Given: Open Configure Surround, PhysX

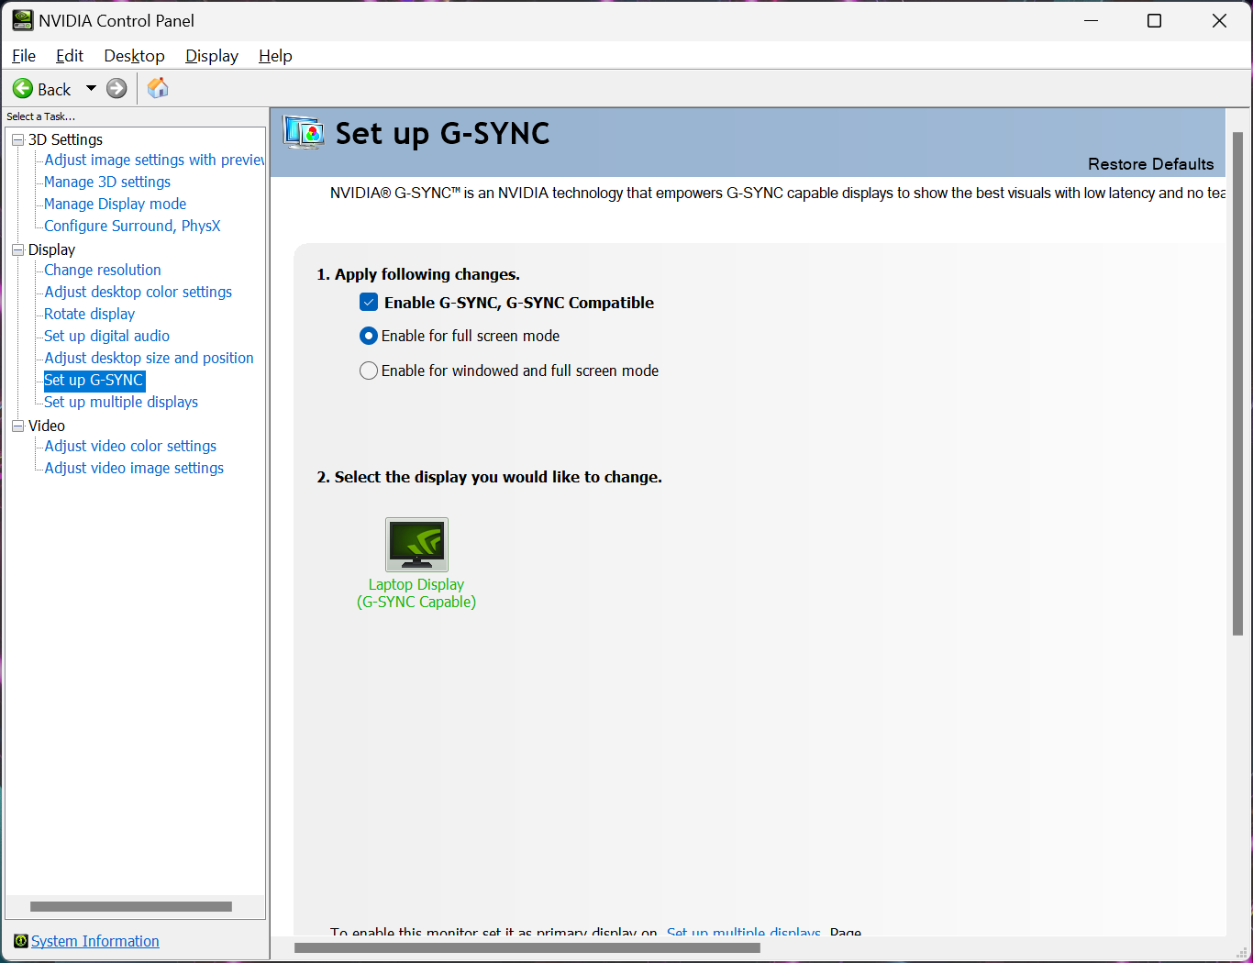Looking at the screenshot, I should 132,226.
